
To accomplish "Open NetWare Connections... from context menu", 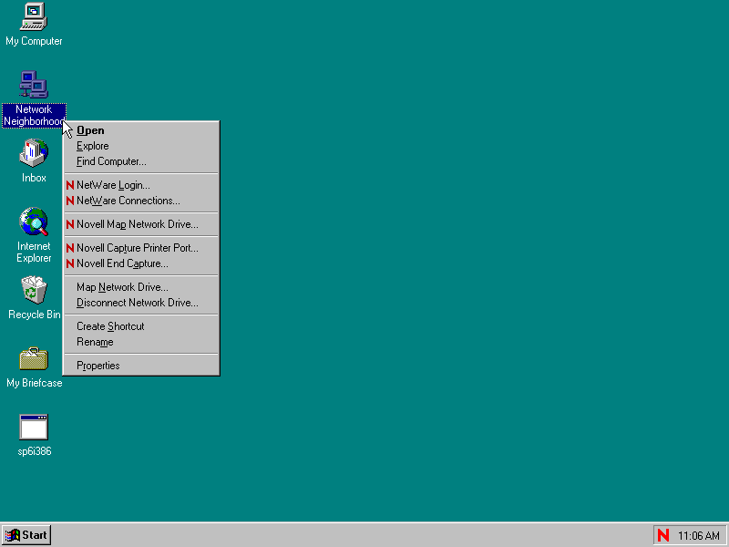I will 141,201.
